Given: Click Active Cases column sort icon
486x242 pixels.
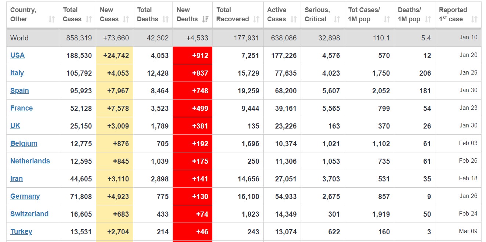Looking at the screenshot, I should (x=293, y=19).
